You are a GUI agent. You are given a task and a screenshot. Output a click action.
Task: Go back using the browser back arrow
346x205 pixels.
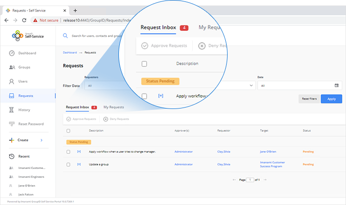[6, 20]
